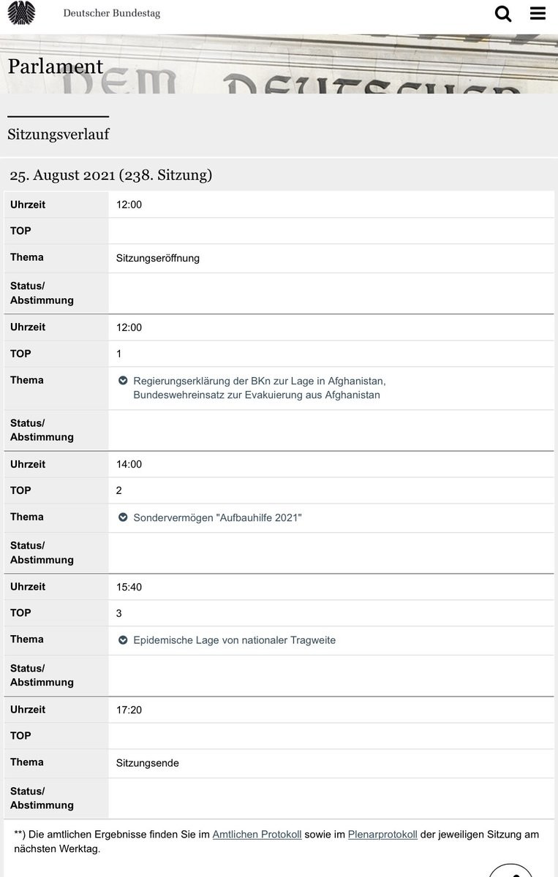Expand Epidemische Lage chevron icon
558x877 pixels.
pos(123,640)
